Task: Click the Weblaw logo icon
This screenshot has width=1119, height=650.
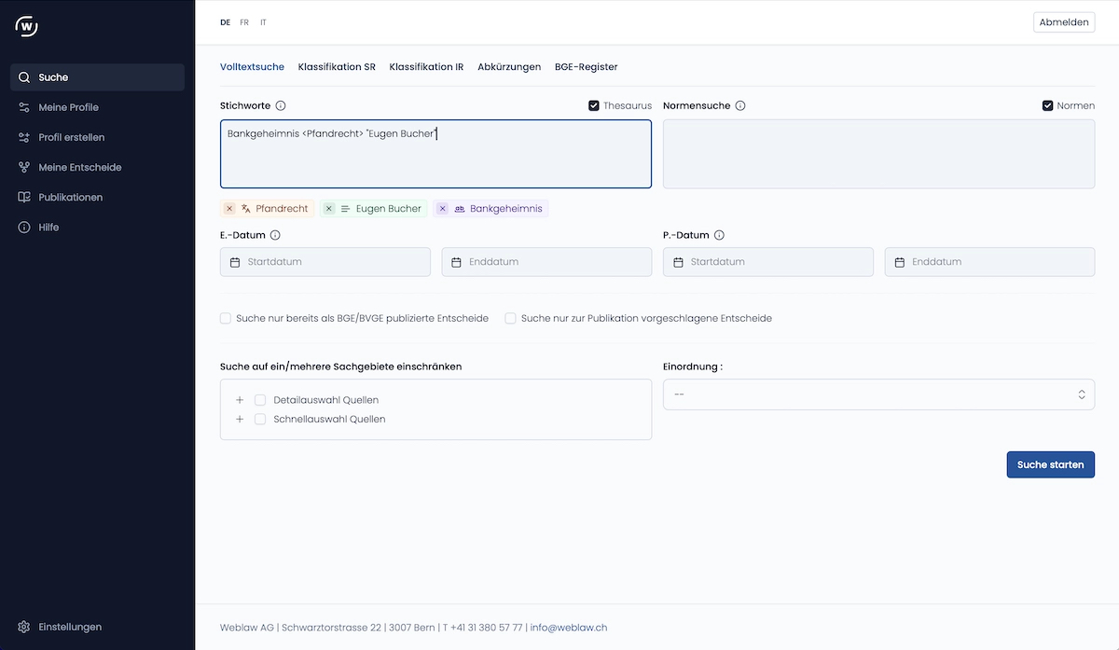Action: click(27, 26)
